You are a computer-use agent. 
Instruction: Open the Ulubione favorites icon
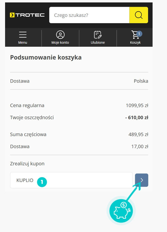(98, 35)
